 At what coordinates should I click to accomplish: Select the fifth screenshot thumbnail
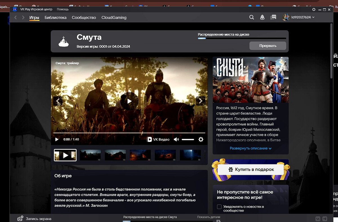point(165,155)
